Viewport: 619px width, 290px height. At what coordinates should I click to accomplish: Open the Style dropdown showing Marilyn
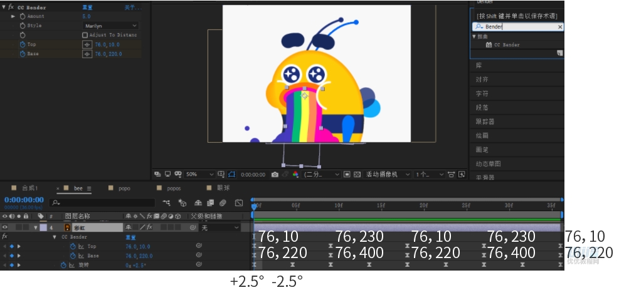[111, 26]
